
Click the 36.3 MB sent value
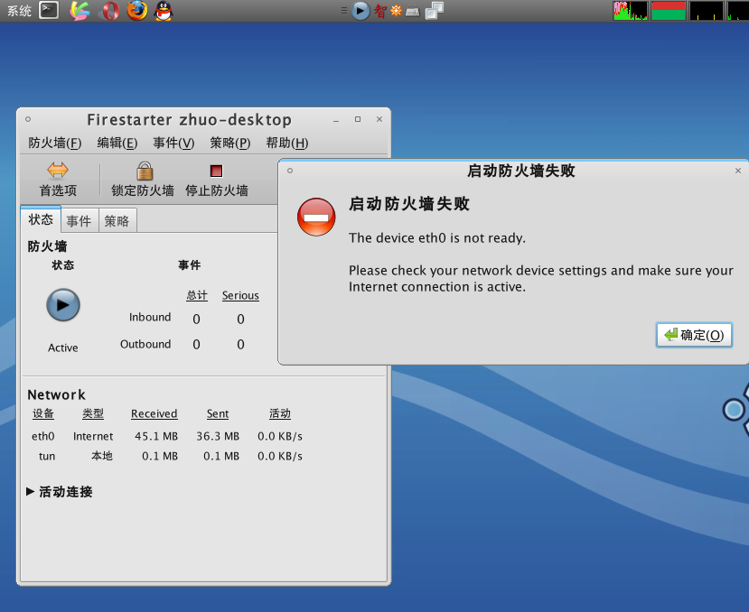click(x=218, y=436)
